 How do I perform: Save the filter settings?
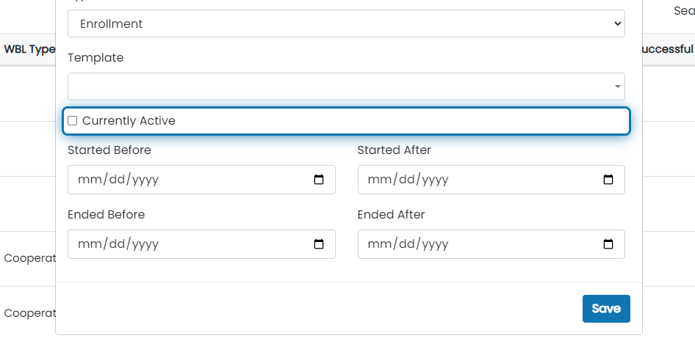click(x=606, y=309)
